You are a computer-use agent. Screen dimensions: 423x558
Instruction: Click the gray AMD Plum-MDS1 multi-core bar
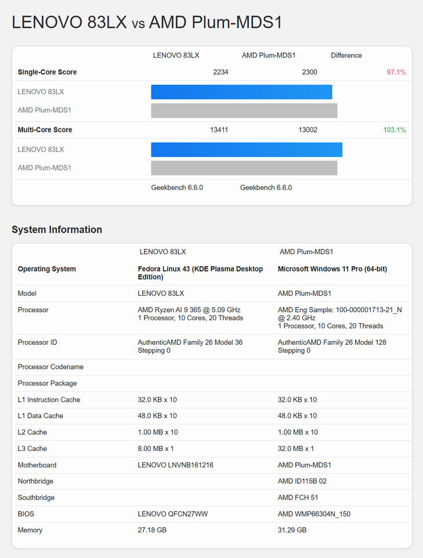coord(244,168)
